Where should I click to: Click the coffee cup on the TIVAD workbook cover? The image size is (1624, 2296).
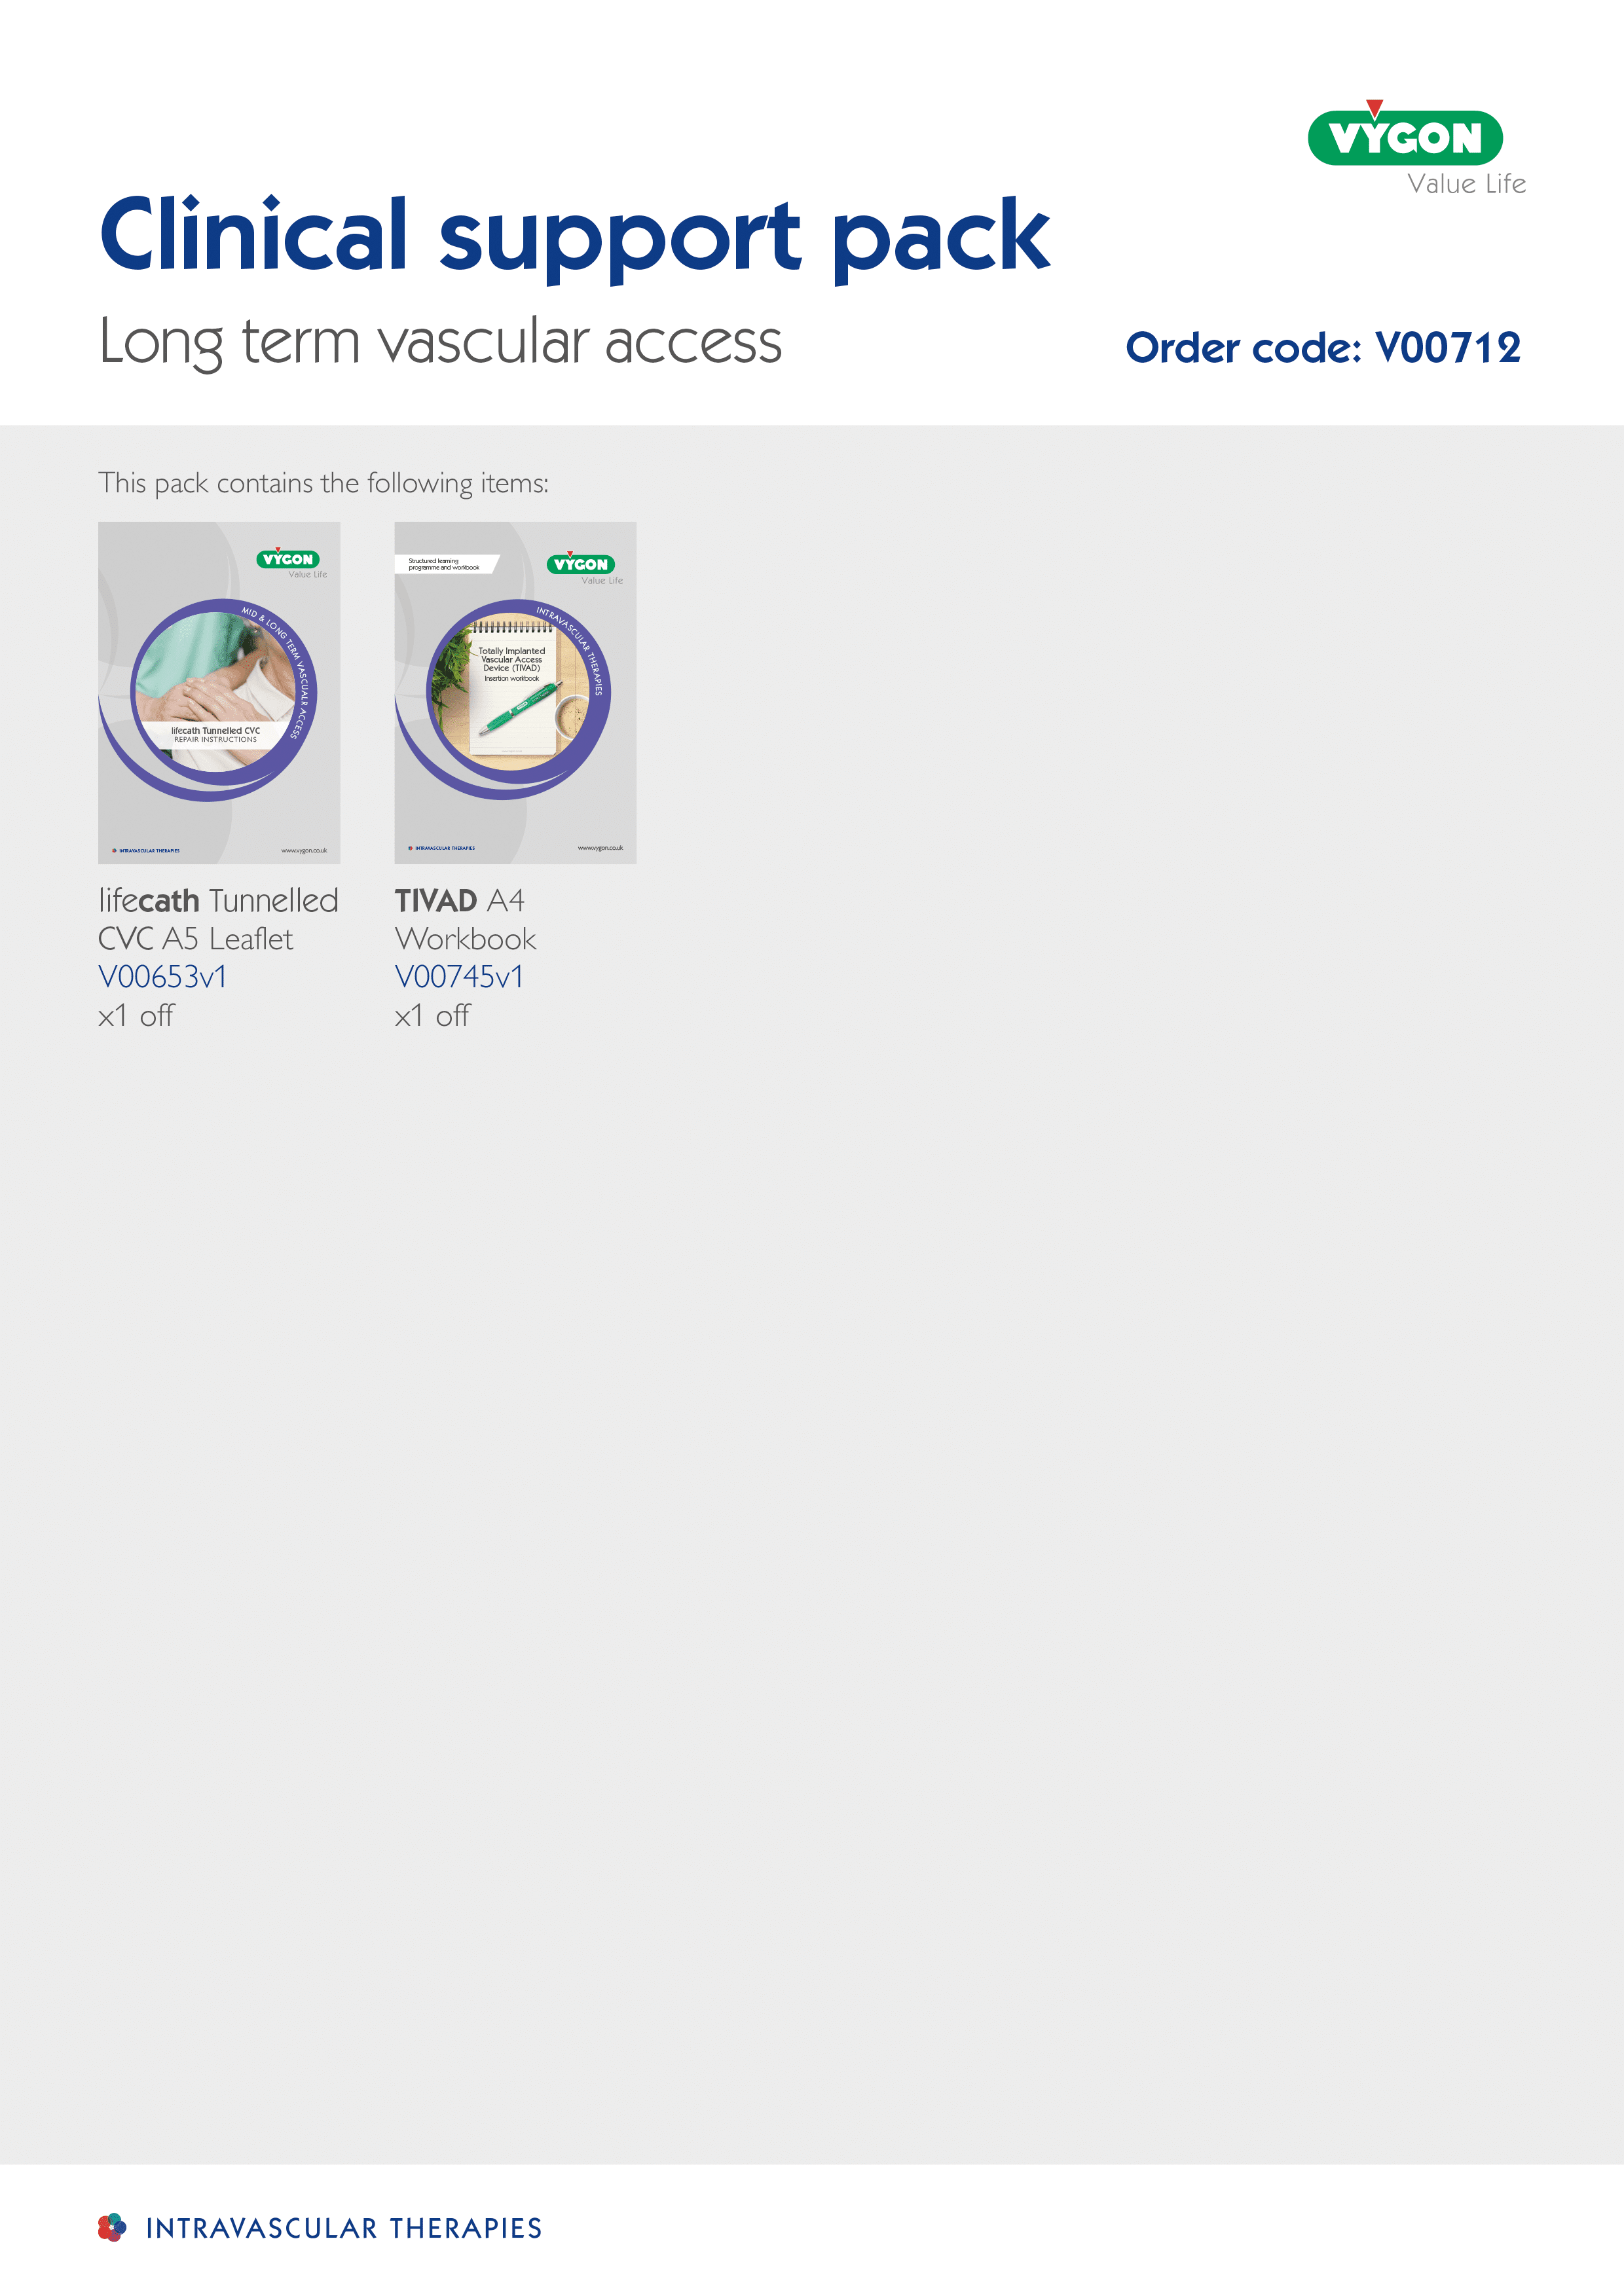pyautogui.click(x=571, y=715)
